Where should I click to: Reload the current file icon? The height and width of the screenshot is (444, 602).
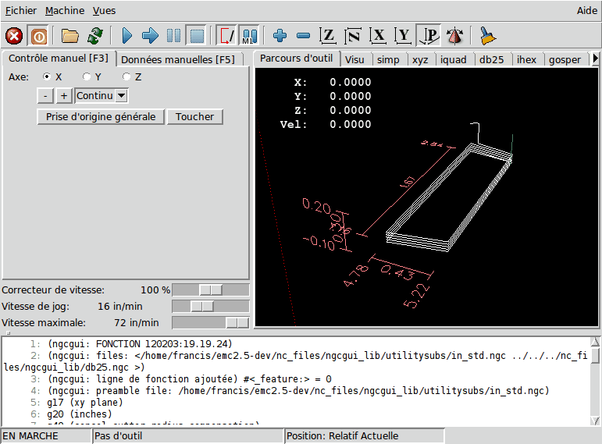click(95, 36)
